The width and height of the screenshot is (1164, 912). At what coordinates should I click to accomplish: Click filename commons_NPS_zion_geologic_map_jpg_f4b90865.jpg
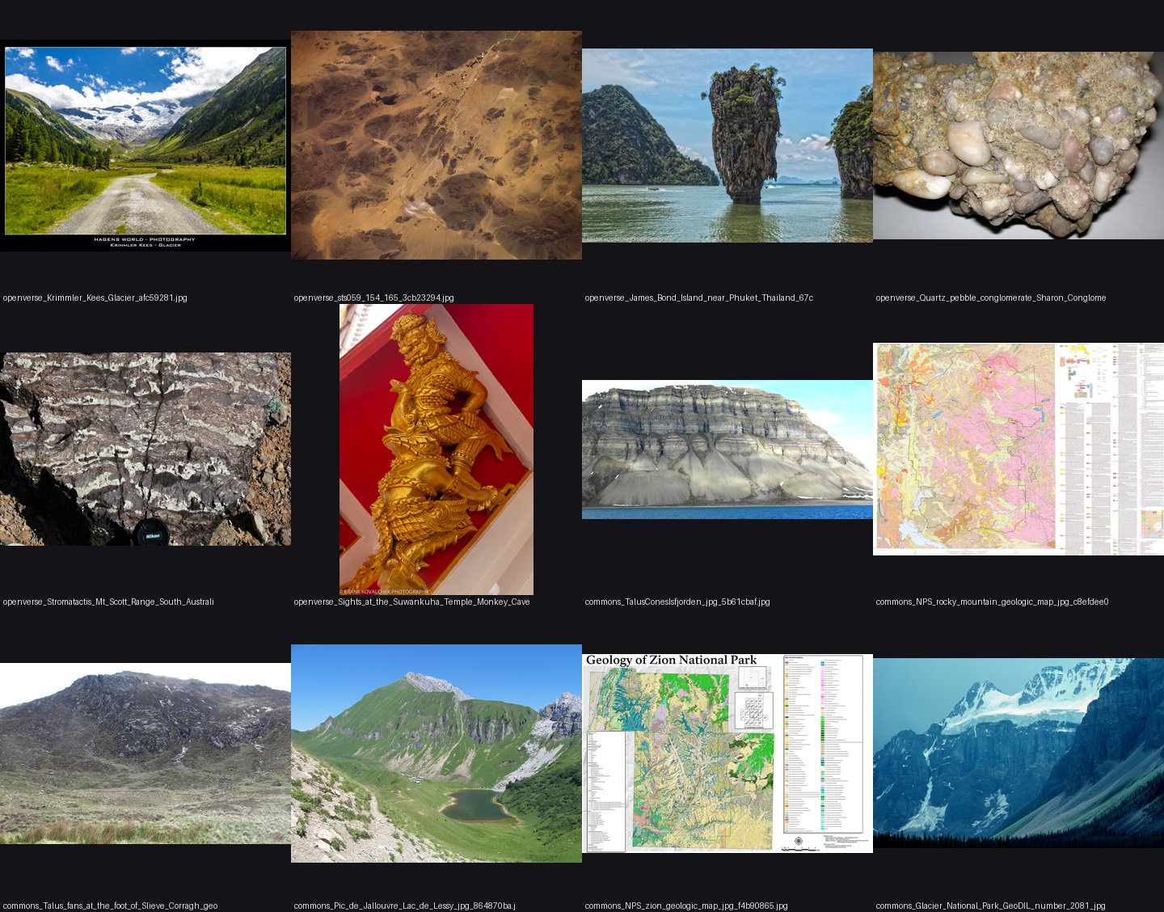click(686, 906)
